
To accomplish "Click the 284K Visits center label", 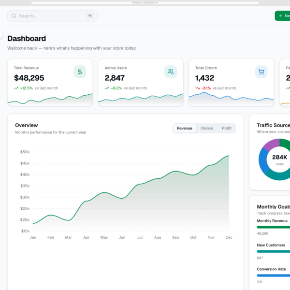I will click(279, 159).
